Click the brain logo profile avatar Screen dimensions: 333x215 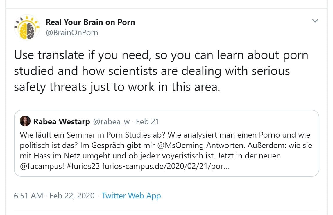click(x=27, y=27)
